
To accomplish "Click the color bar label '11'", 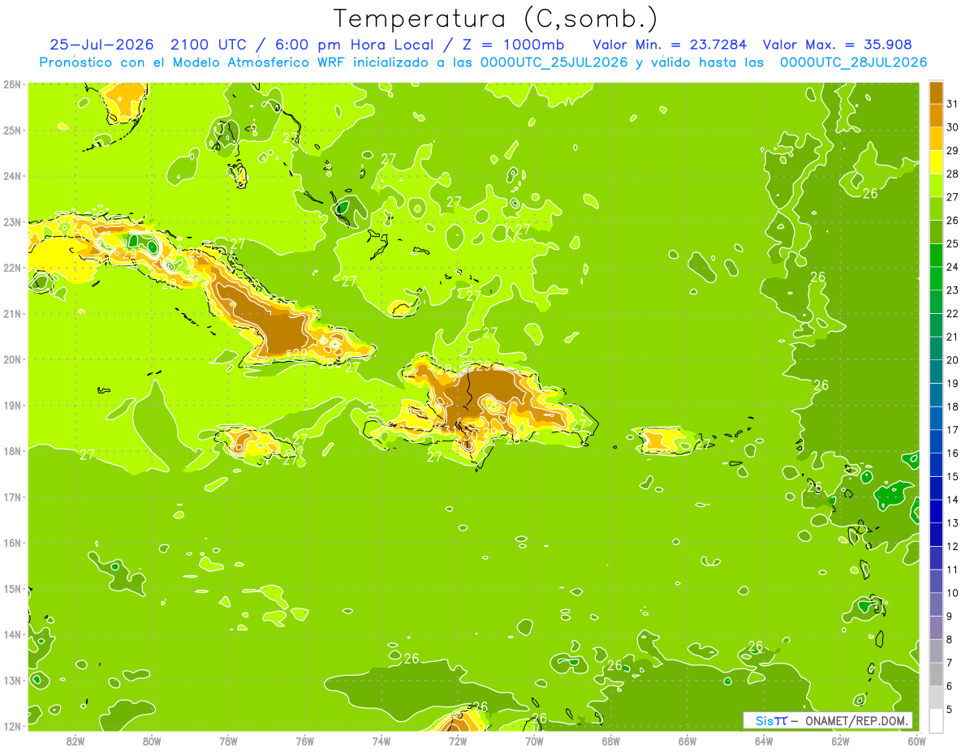I will pos(953,569).
